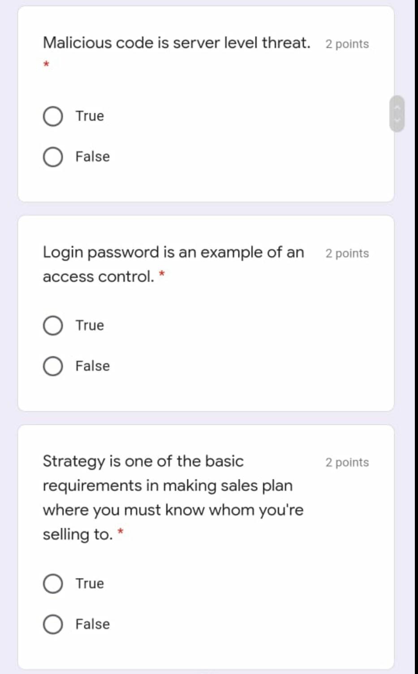Click the red asterisk after 'access control.'
Image resolution: width=418 pixels, height=674 pixels.
[163, 275]
